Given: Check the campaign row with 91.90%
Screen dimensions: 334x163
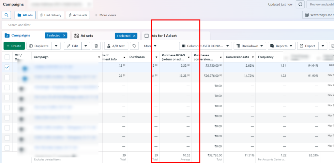Looking at the screenshot, I should pyautogui.click(x=7, y=77).
